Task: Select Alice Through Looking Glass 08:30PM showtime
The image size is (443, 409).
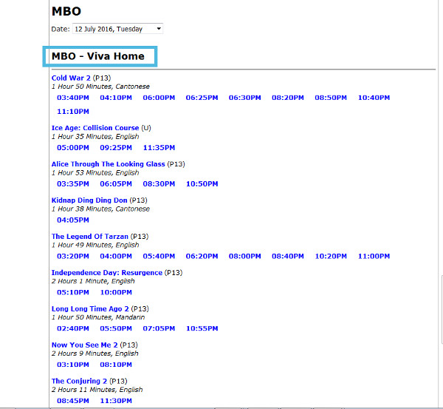Action: click(159, 184)
